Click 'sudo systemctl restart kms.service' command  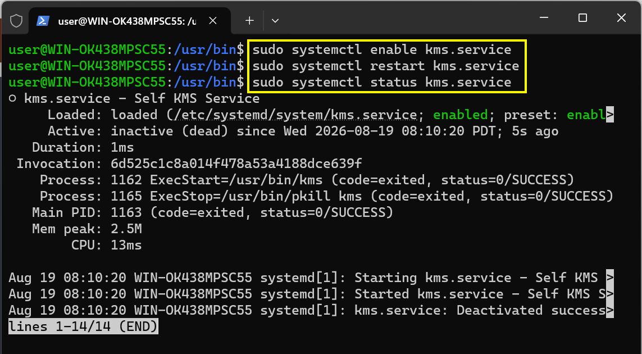click(386, 66)
